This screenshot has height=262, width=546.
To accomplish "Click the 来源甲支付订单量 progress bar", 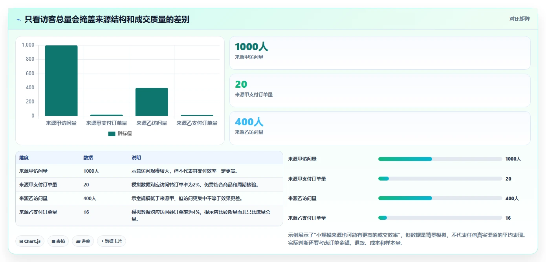I will pos(440,179).
